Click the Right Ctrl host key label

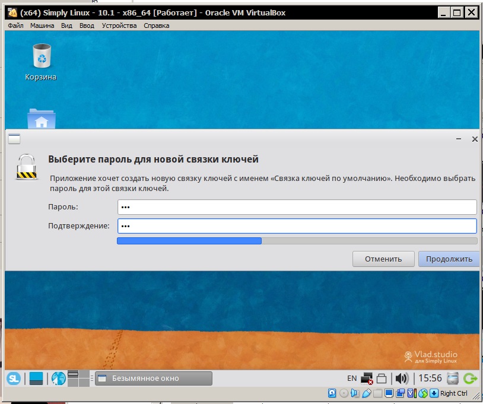454,393
